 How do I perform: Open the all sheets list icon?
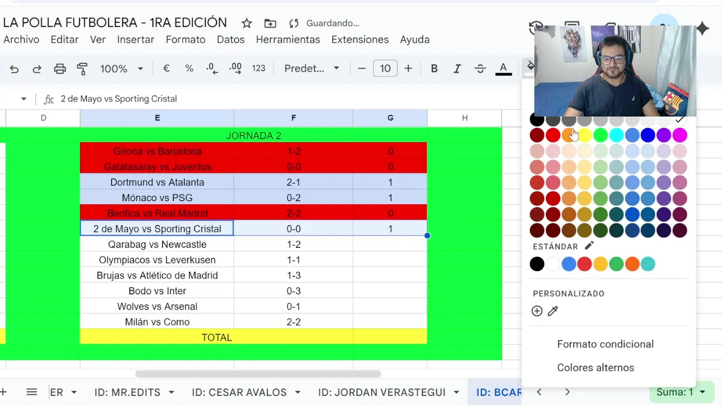click(x=32, y=392)
